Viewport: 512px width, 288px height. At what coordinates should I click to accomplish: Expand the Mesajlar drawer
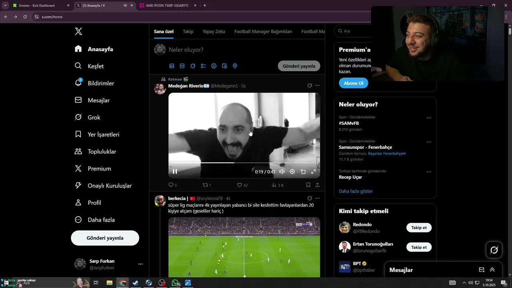tap(492, 270)
